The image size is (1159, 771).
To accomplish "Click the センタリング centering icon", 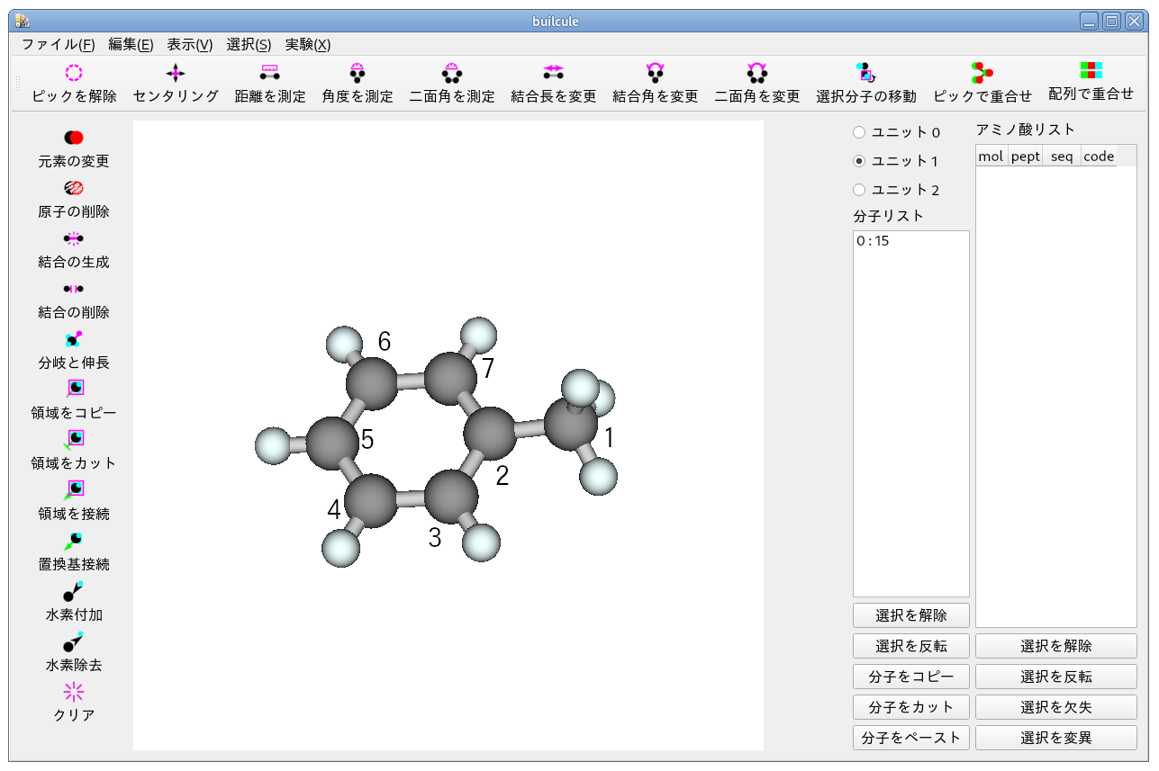I will pyautogui.click(x=176, y=73).
